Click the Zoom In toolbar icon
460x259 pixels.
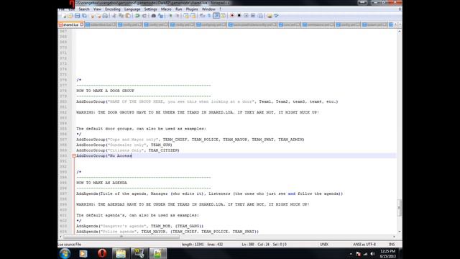pyautogui.click(x=170, y=16)
